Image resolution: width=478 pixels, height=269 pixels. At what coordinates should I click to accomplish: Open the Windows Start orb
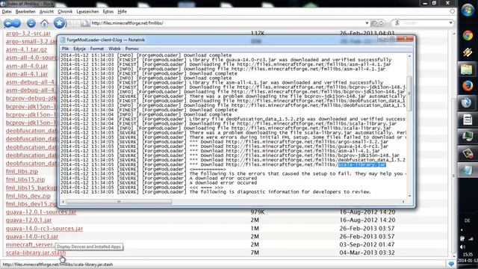pyautogui.click(x=468, y=10)
